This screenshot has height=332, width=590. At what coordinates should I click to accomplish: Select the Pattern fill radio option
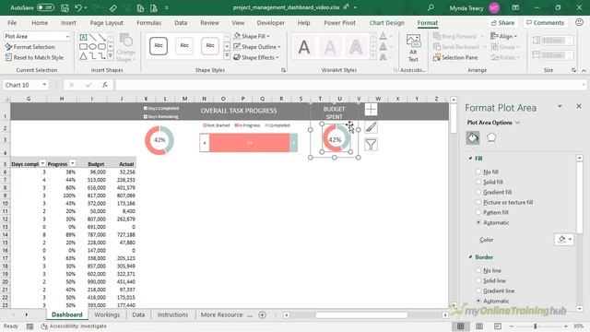coord(478,212)
